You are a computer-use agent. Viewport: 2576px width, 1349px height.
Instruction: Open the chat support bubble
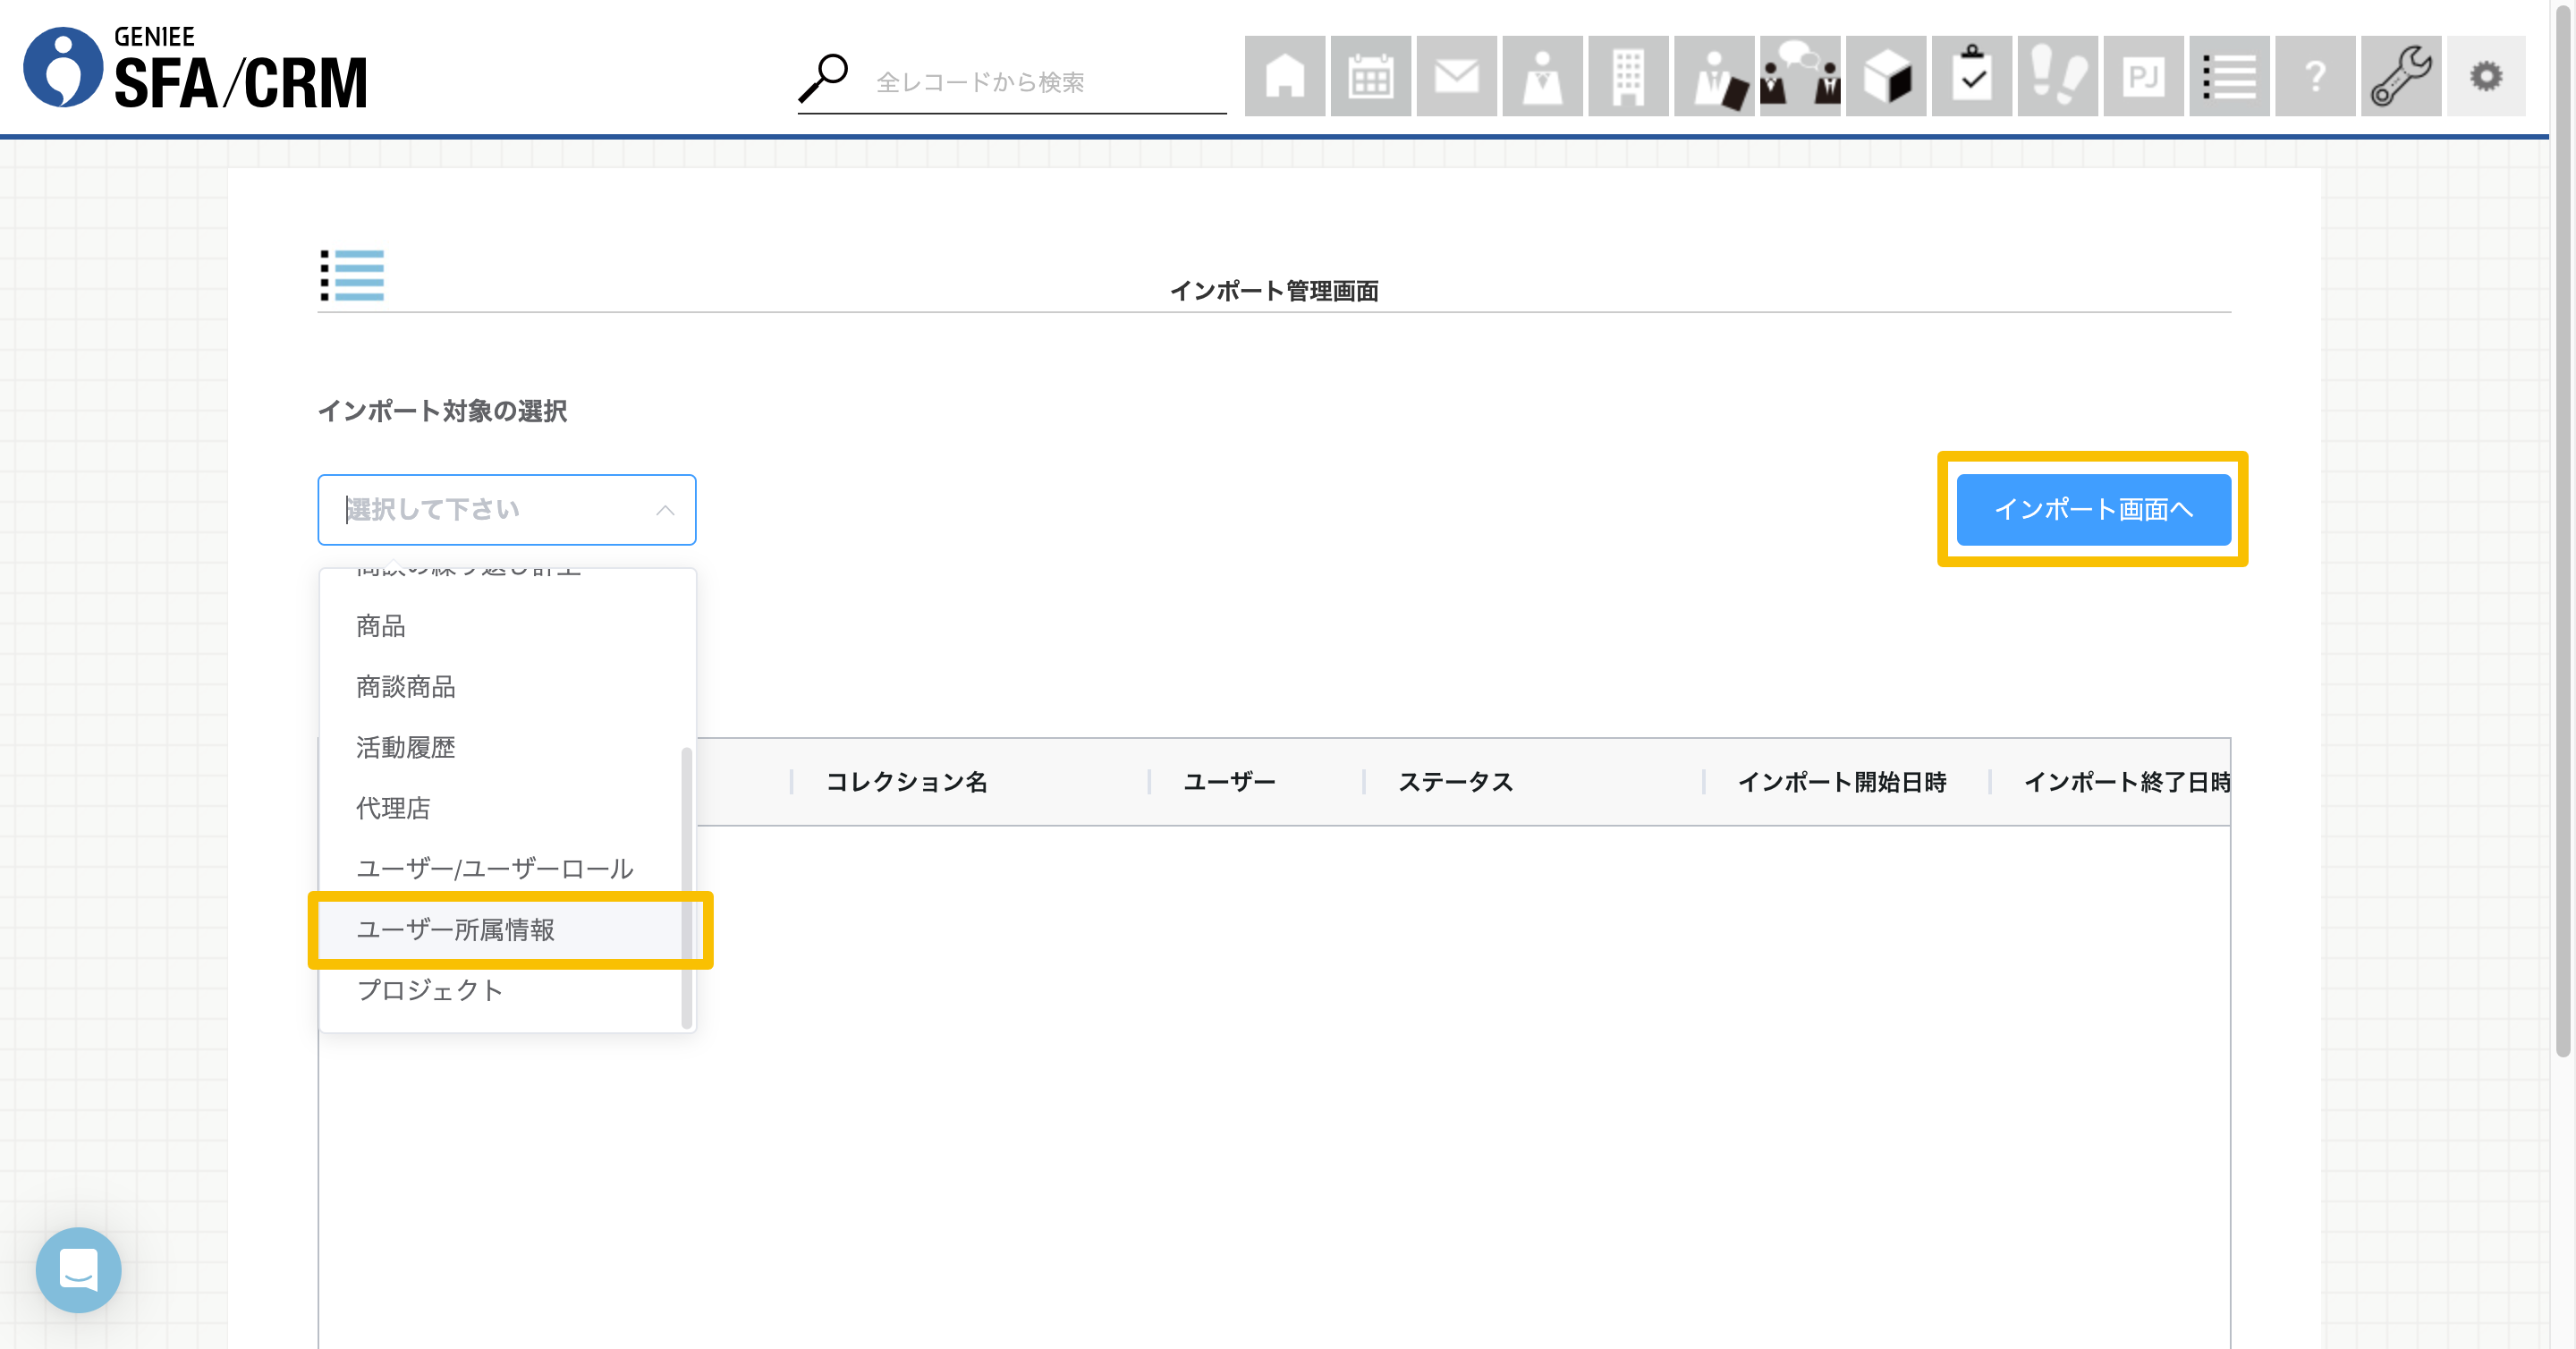click(78, 1270)
